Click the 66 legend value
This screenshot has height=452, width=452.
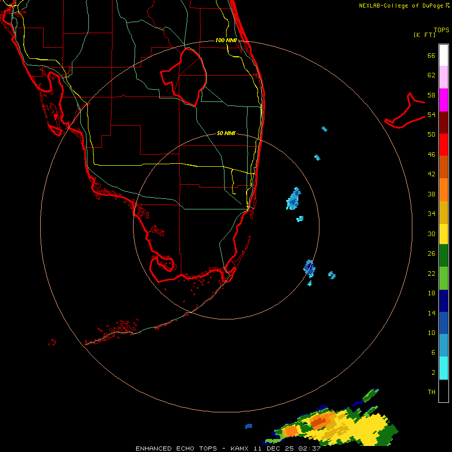[x=431, y=55]
